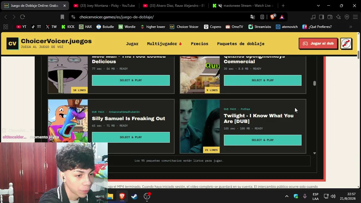
Task: Click the ChoicerVoicer CV logo
Action: coord(12,43)
